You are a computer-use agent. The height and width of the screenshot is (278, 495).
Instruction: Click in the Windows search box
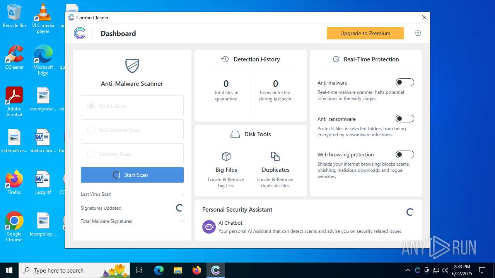(x=75, y=270)
